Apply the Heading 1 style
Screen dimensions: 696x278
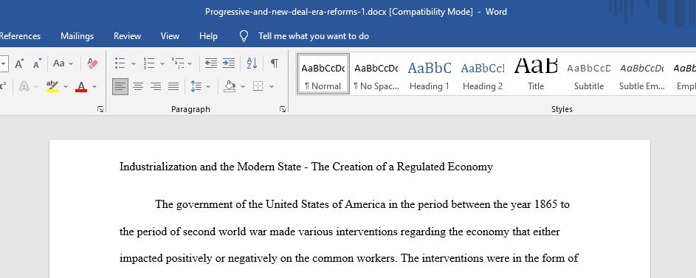coord(430,74)
